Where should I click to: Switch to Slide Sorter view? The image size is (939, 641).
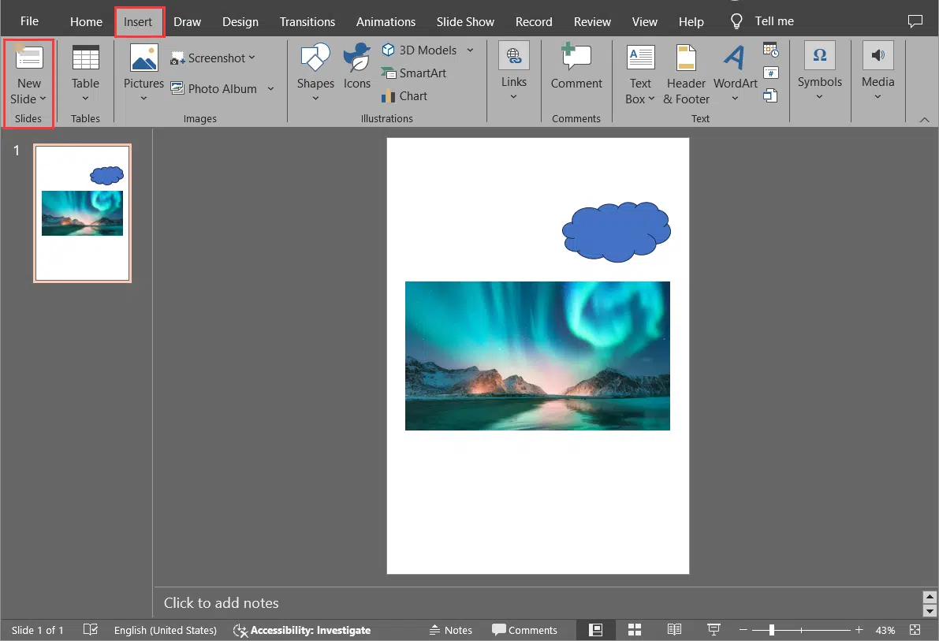coord(635,629)
